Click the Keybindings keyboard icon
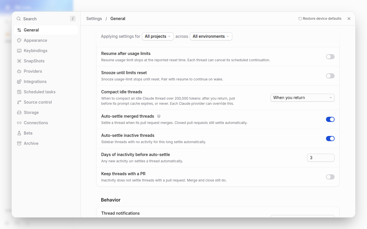The height and width of the screenshot is (229, 367). (x=19, y=51)
